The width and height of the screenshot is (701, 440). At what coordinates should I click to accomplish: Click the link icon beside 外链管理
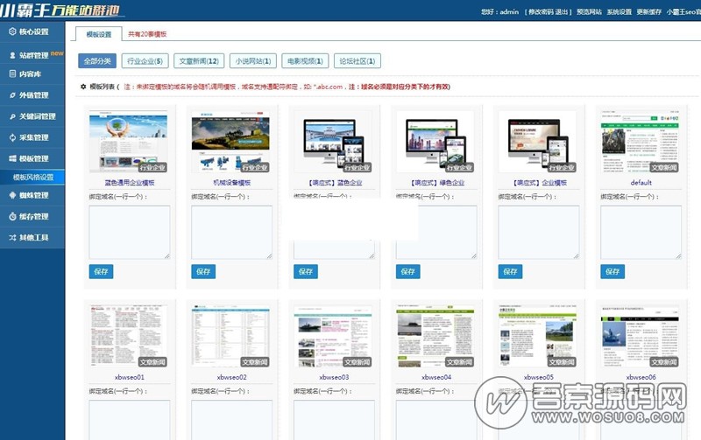[11, 95]
